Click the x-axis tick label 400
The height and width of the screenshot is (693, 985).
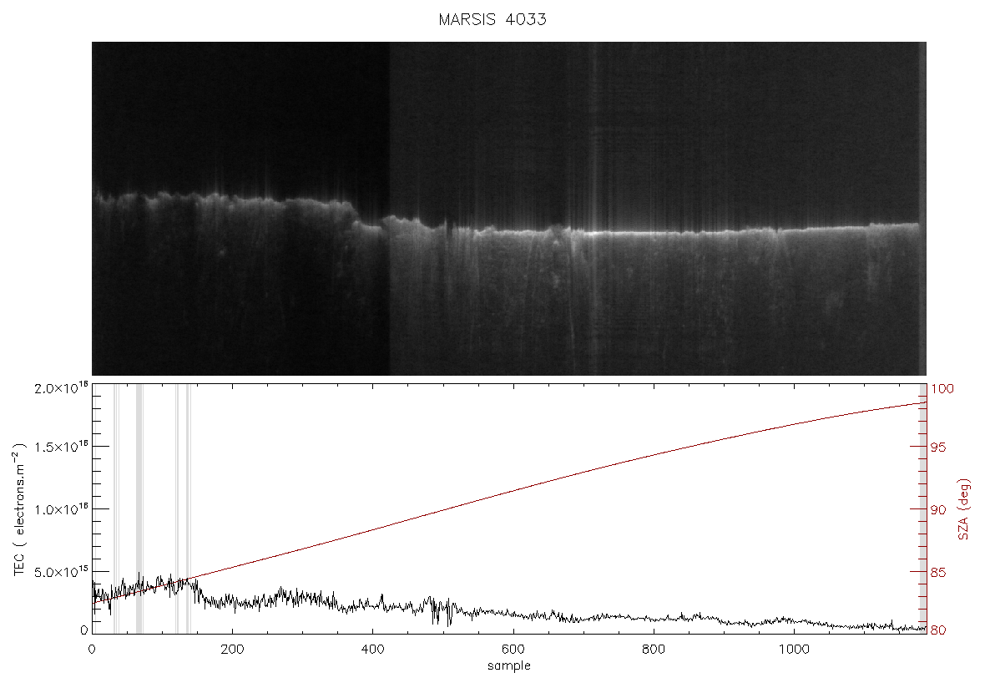[373, 650]
